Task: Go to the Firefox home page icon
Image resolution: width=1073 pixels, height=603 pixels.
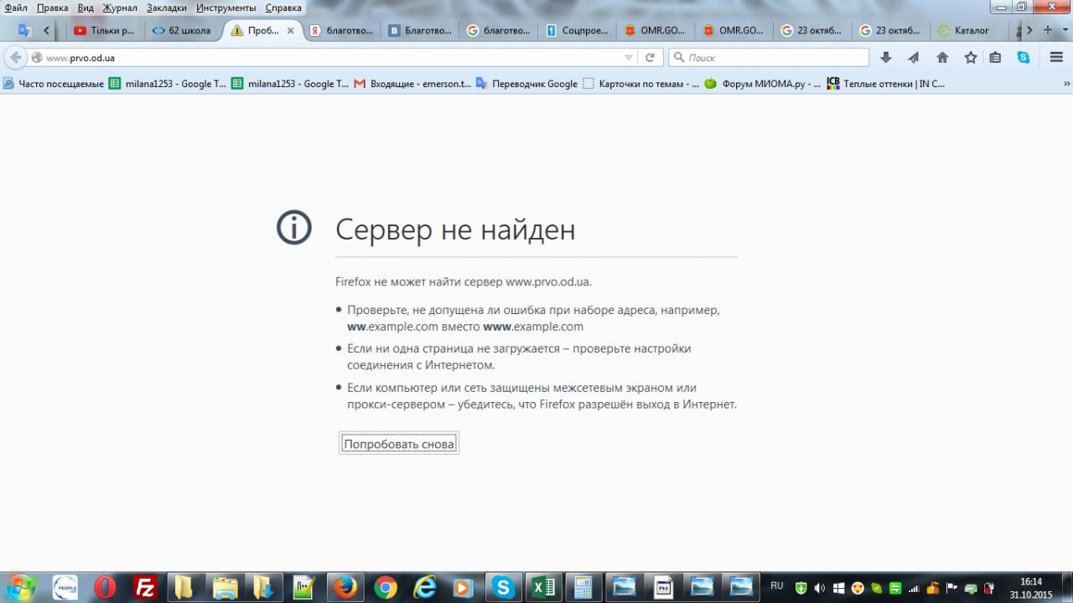Action: pos(942,58)
